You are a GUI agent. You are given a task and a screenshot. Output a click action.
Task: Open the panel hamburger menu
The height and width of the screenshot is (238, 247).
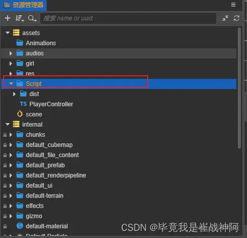pyautogui.click(x=233, y=5)
